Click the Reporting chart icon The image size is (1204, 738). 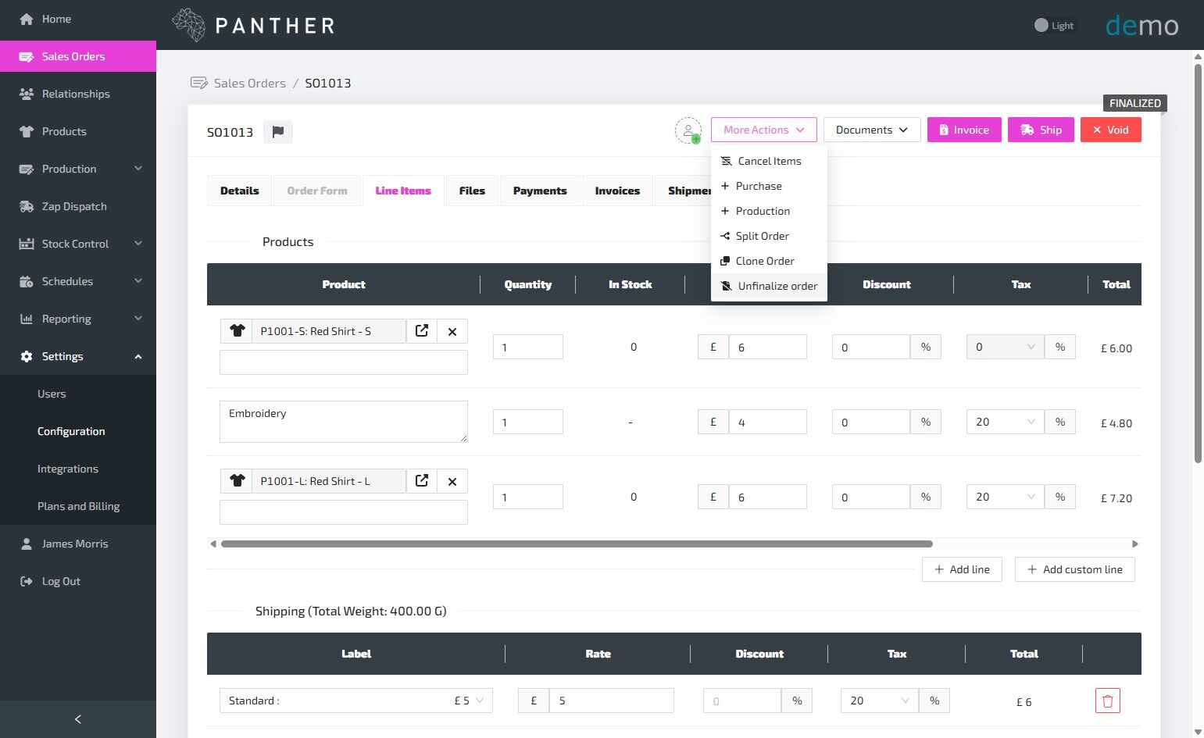(x=27, y=319)
